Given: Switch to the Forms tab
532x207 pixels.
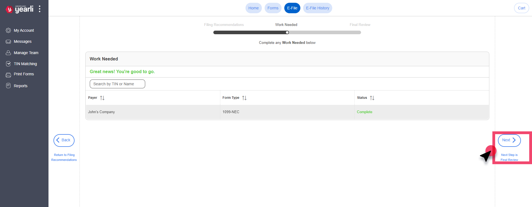Looking at the screenshot, I should click(x=273, y=8).
